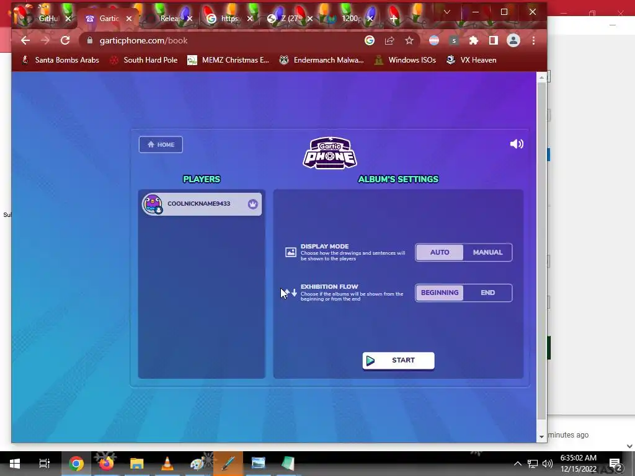Open the Chrome profile avatar
The image size is (635, 476).
513,40
